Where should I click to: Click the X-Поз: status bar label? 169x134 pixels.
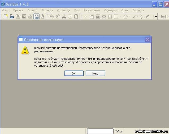[119, 131]
